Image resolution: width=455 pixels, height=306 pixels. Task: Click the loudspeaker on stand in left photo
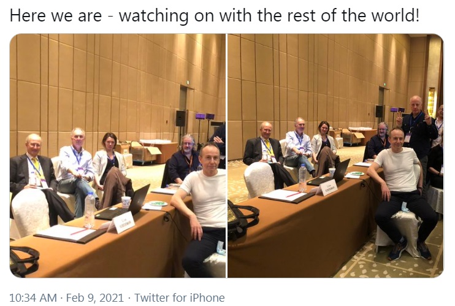coord(180,118)
